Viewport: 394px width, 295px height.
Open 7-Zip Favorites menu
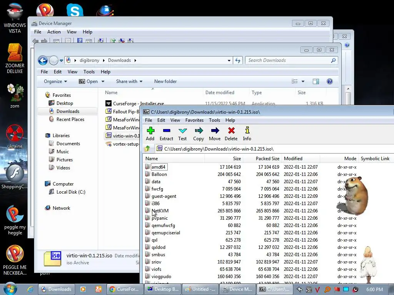click(194, 120)
